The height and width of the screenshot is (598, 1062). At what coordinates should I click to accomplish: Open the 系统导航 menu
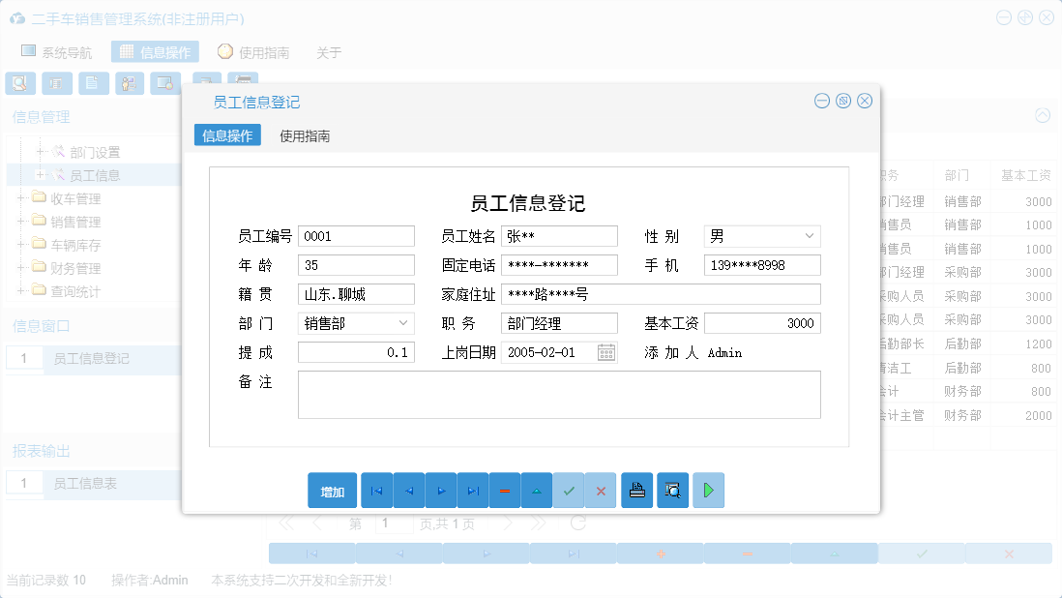pos(57,51)
